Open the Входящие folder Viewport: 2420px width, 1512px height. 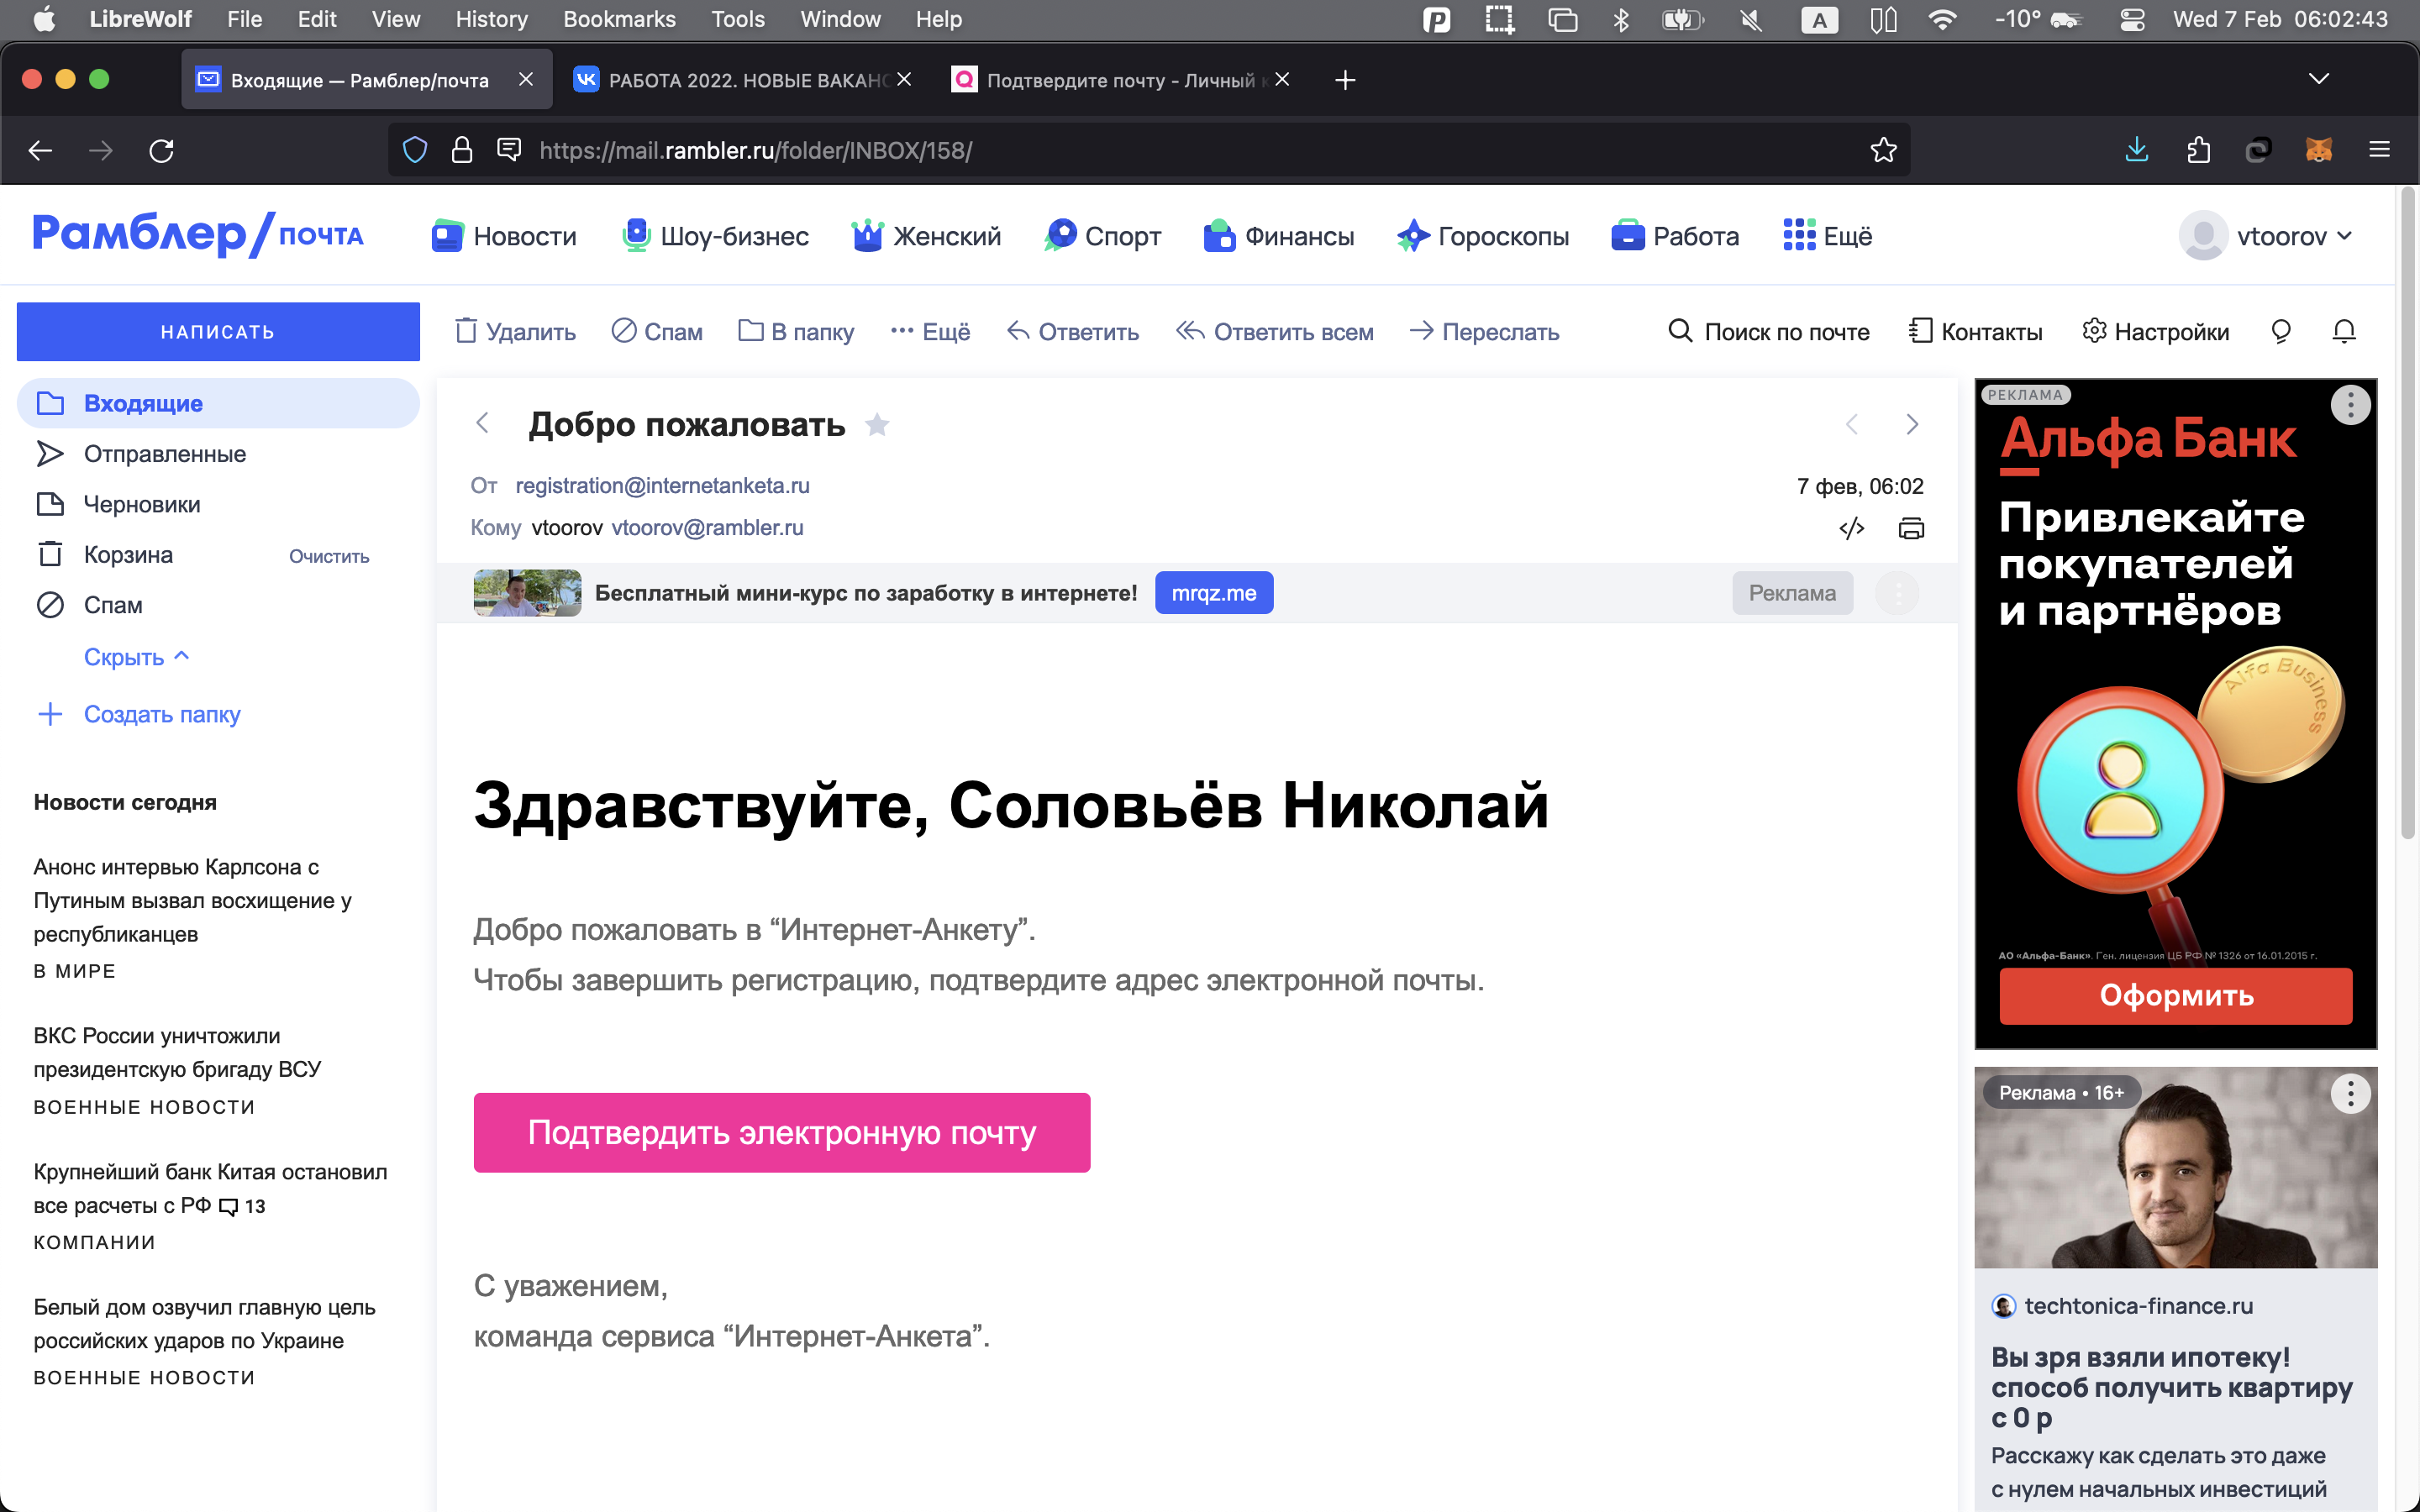tap(218, 403)
